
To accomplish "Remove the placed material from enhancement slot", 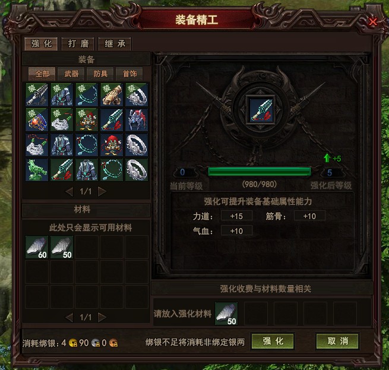I will tap(226, 314).
